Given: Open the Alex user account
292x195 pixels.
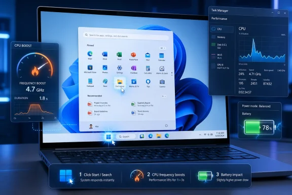Looking at the screenshot, I should click(x=94, y=126).
